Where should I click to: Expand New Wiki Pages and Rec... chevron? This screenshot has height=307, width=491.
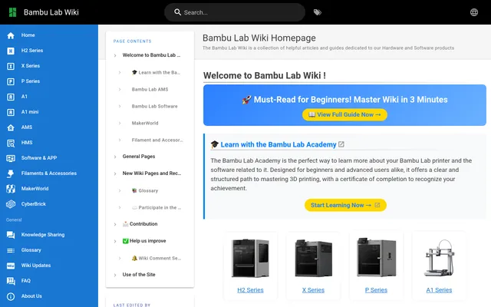tap(115, 173)
